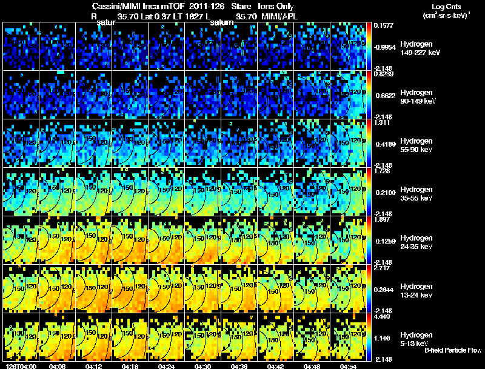Select the 5-13 keV image panel at 04:54
This screenshot has height=369, width=485.
click(348, 337)
